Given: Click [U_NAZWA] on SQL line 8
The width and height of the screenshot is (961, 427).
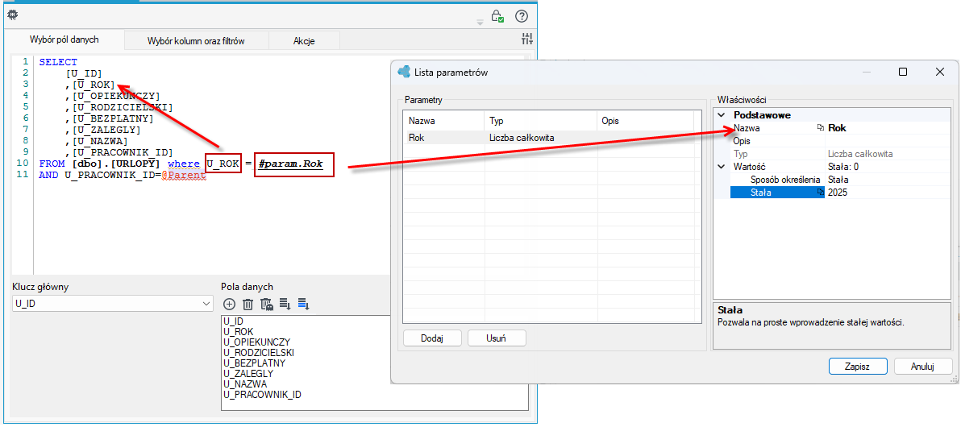Looking at the screenshot, I should (100, 141).
